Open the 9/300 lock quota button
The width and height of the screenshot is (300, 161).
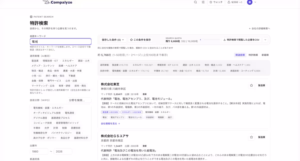pos(235,2)
